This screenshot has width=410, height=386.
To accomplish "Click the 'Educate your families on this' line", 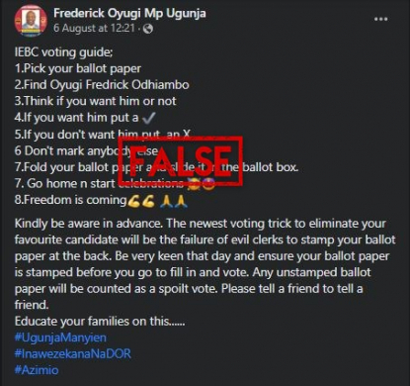I will [100, 321].
